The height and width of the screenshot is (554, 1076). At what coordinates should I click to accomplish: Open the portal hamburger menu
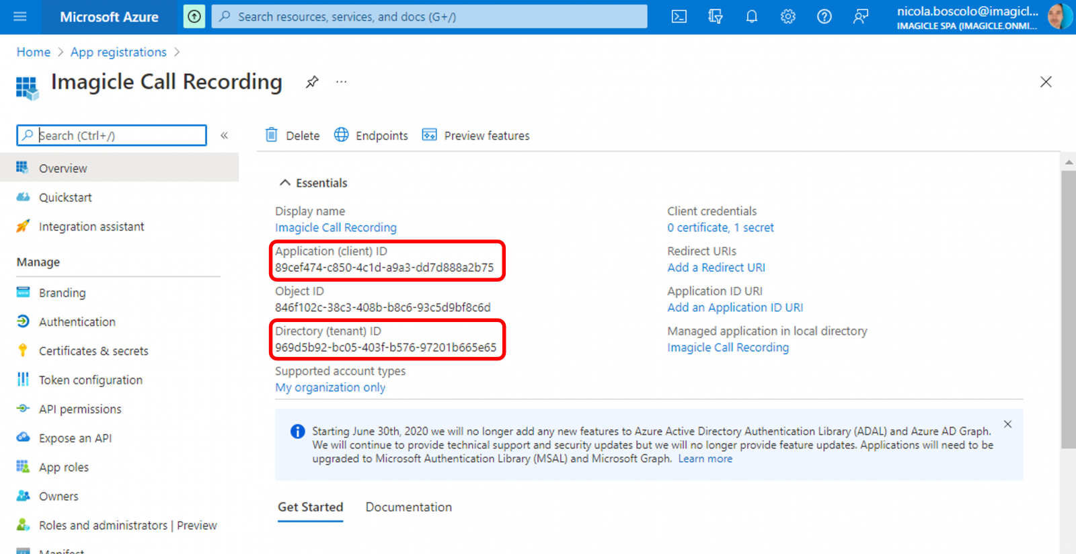click(20, 17)
